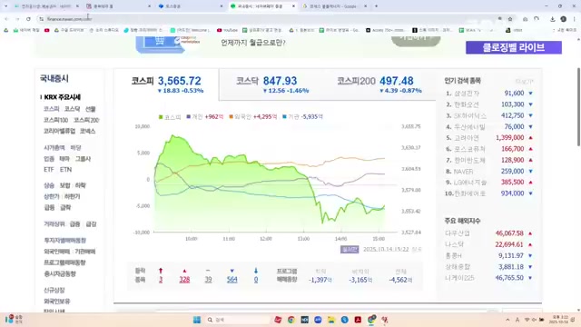This screenshot has width=581, height=327.
Task: Open 증시자금동향 in the sidebar
Action: [60, 273]
